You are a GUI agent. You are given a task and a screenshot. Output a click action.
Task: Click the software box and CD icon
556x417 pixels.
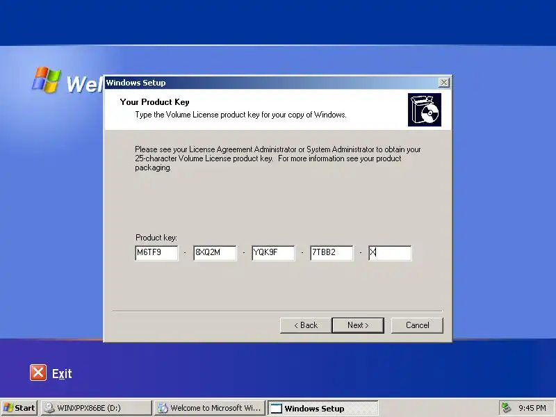click(x=425, y=110)
